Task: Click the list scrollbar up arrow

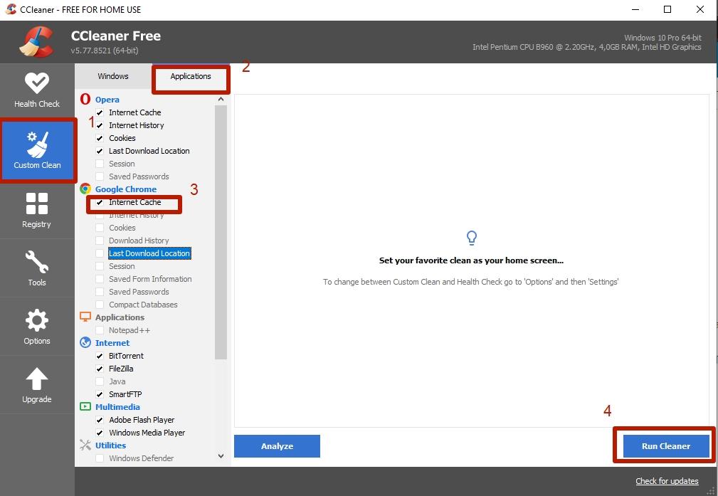Action: [x=221, y=100]
